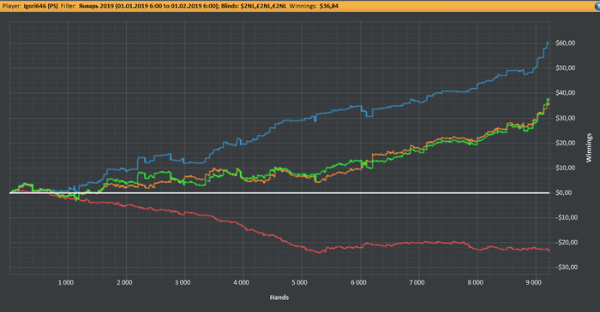Click the $10,00 y-axis label

(566, 168)
